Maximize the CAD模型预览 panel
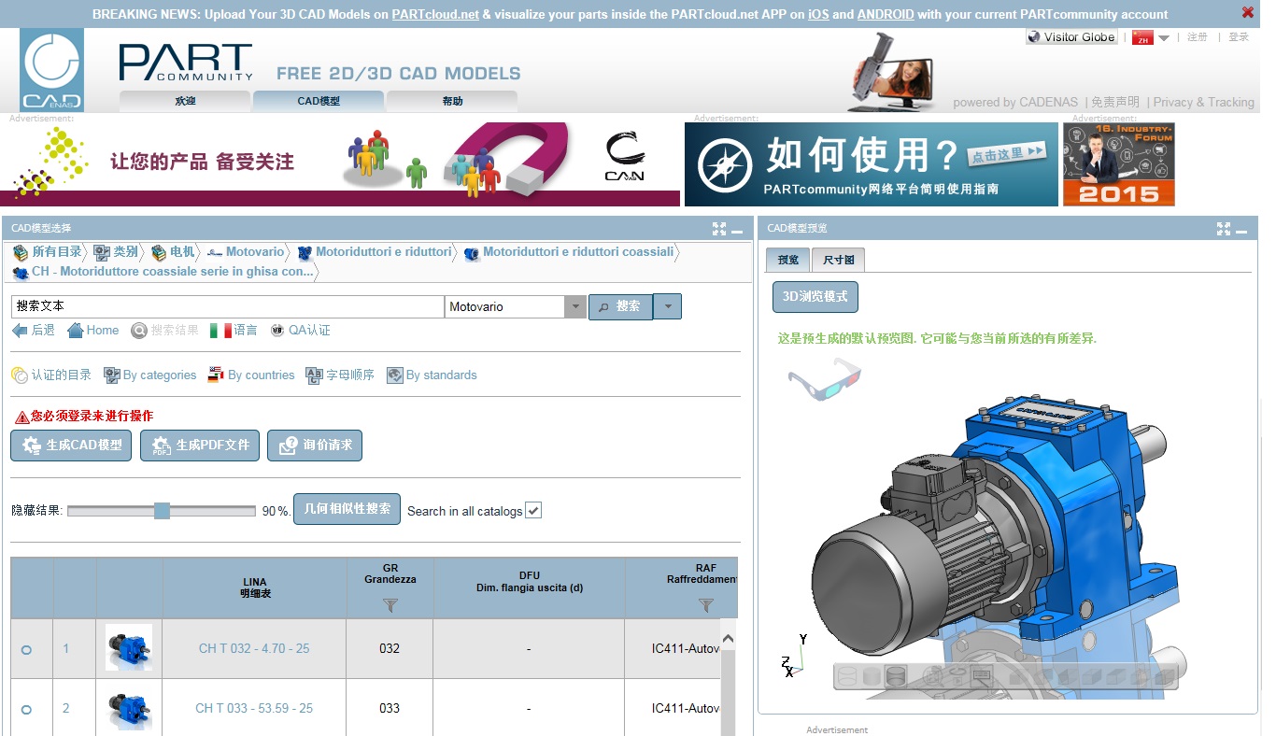1276x736 pixels. pyautogui.click(x=1224, y=229)
